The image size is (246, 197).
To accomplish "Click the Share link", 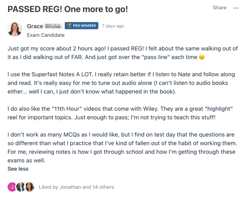I will [x=219, y=8].
